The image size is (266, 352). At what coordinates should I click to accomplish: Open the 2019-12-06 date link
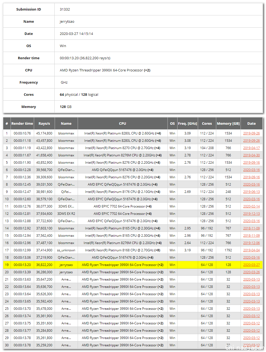point(251,243)
